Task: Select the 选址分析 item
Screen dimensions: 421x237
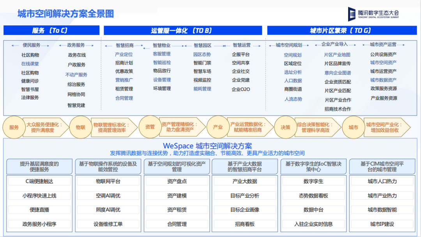Action: click(x=293, y=72)
